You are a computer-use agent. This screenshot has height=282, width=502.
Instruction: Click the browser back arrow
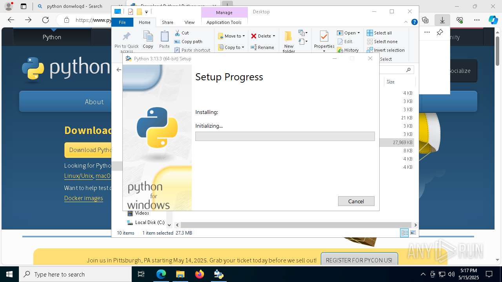pyautogui.click(x=11, y=20)
